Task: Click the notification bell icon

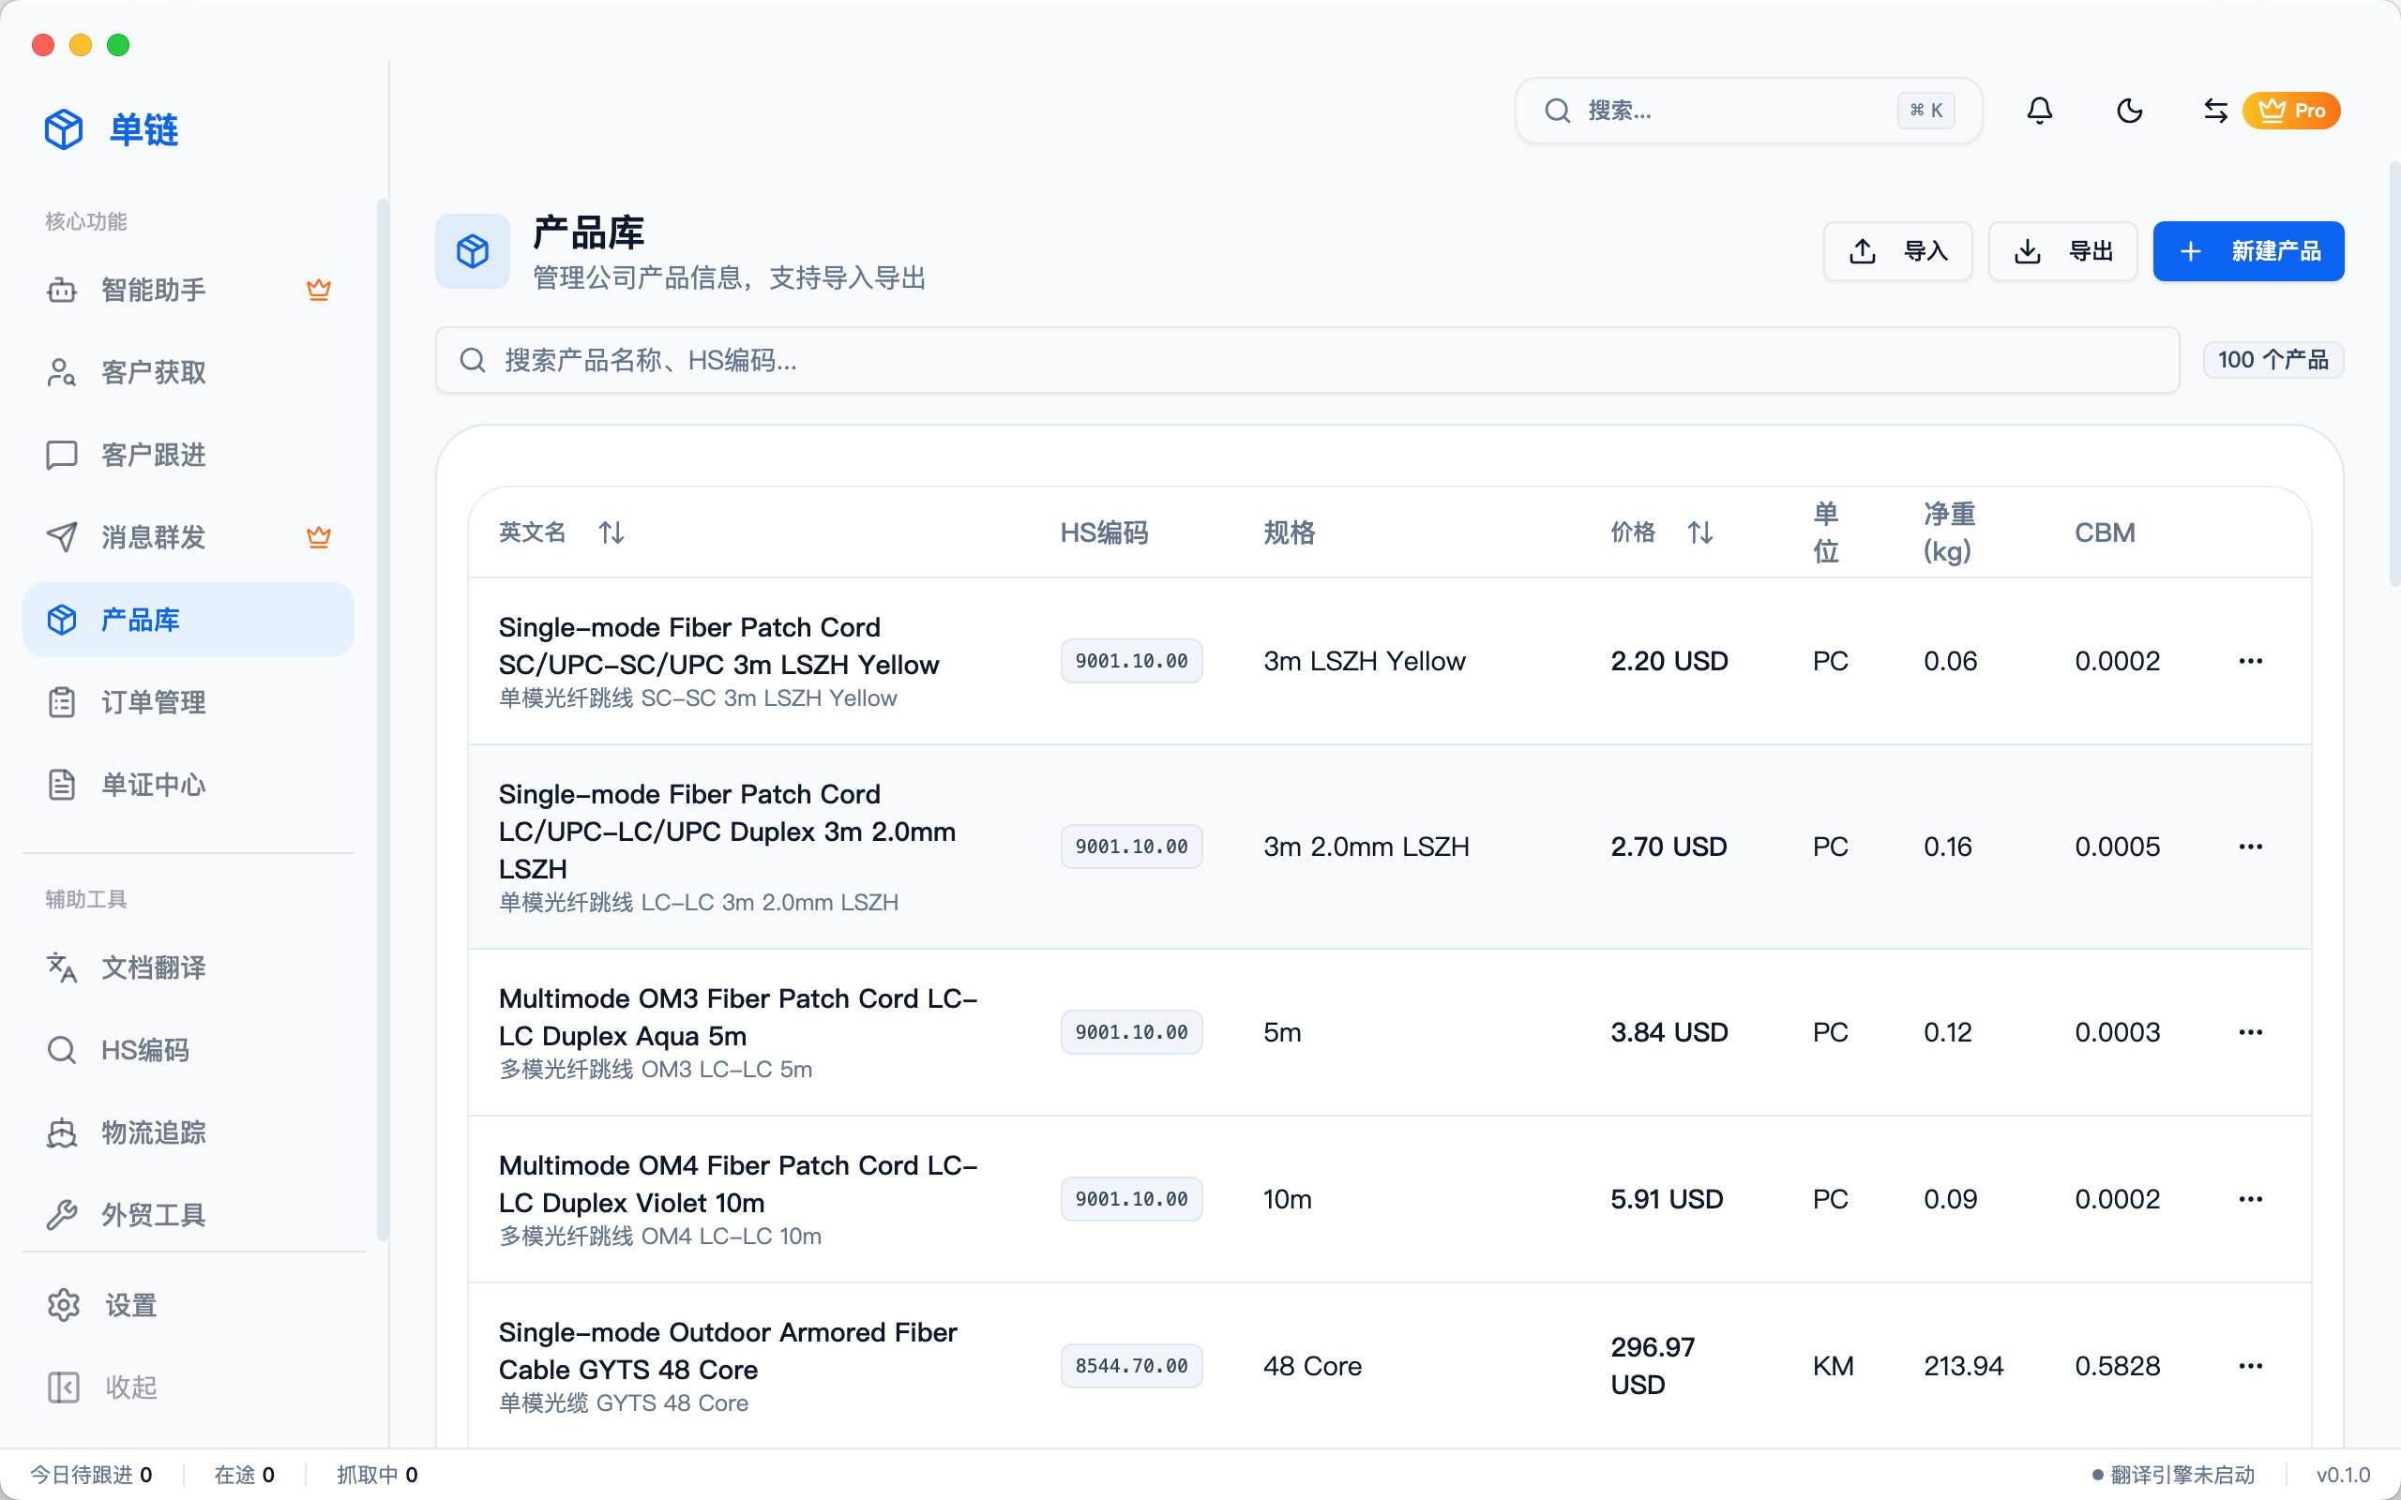Action: pos(2039,110)
